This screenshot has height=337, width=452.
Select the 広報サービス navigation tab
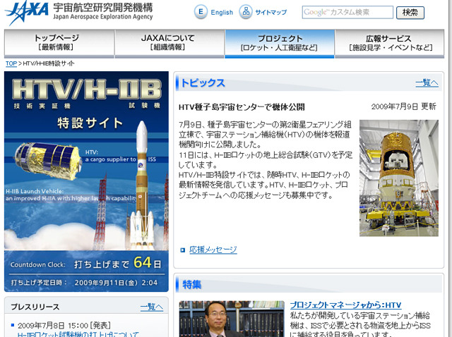[x=389, y=43]
